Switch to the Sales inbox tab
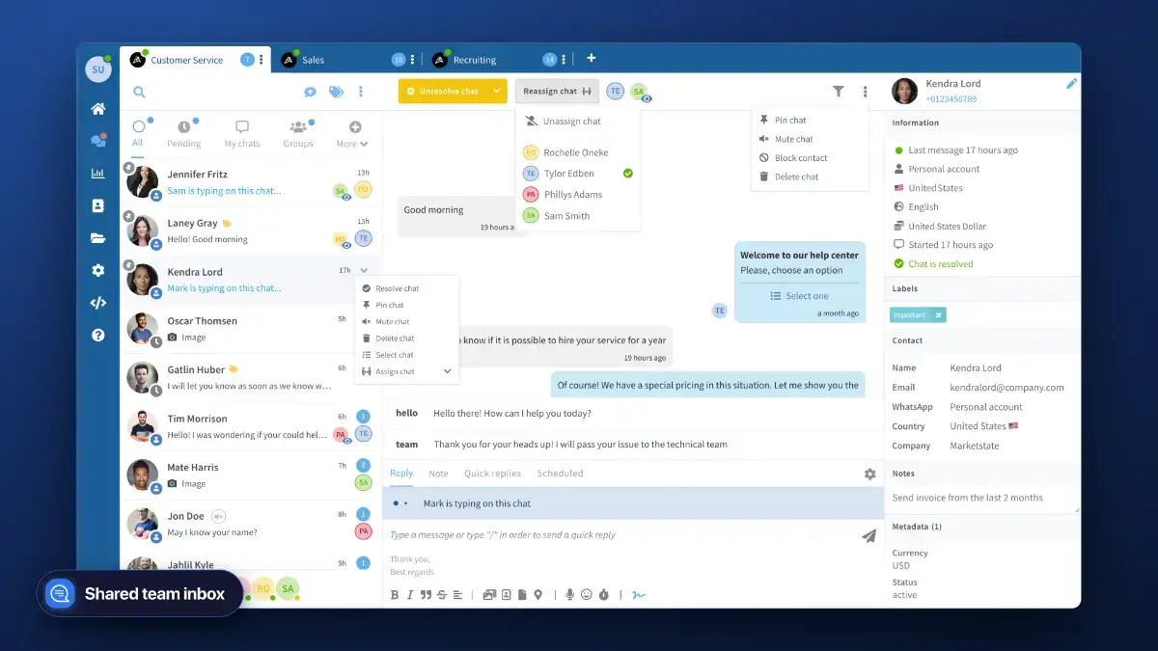The image size is (1158, 651). 313,60
